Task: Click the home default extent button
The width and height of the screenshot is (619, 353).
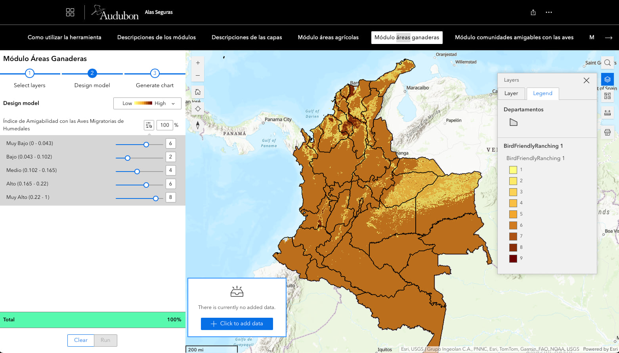Action: (197, 92)
